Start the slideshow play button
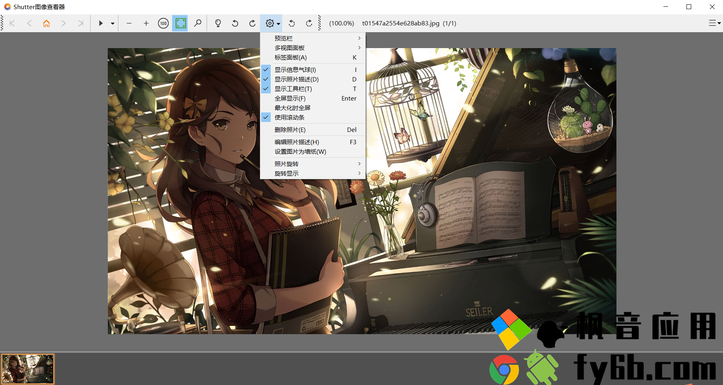Image resolution: width=723 pixels, height=385 pixels. pyautogui.click(x=101, y=23)
